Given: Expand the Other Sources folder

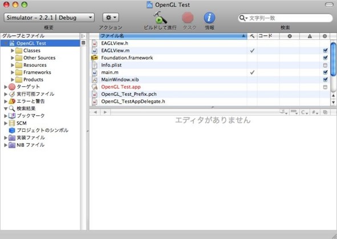Looking at the screenshot, I should tap(13, 58).
